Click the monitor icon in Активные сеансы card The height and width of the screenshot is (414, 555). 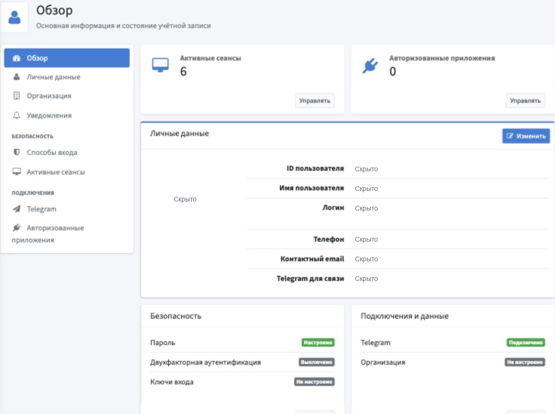tap(160, 65)
